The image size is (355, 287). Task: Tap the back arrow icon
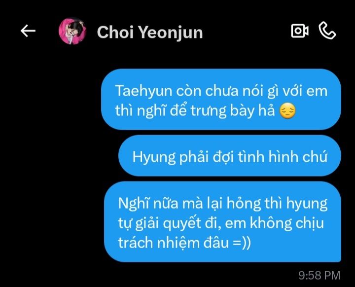pos(28,31)
